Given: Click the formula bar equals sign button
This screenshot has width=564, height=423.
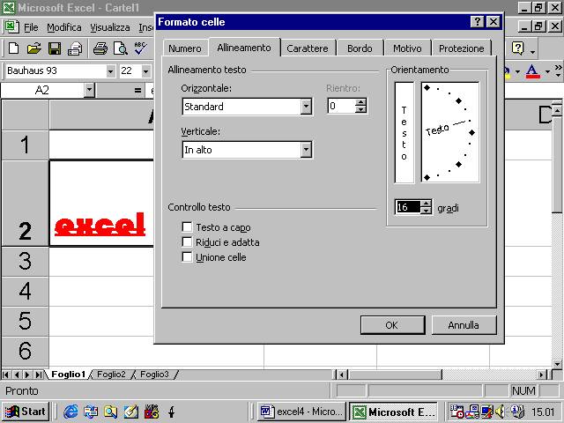Looking at the screenshot, I should 137,90.
